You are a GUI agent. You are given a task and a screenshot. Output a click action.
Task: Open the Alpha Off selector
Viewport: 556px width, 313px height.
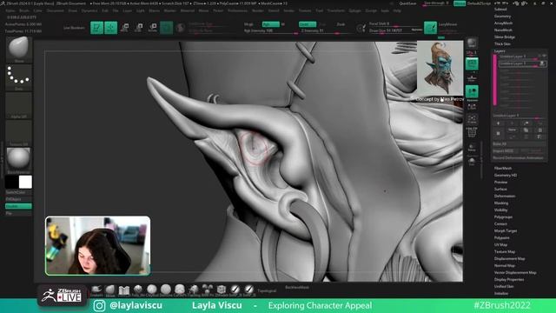[19, 105]
